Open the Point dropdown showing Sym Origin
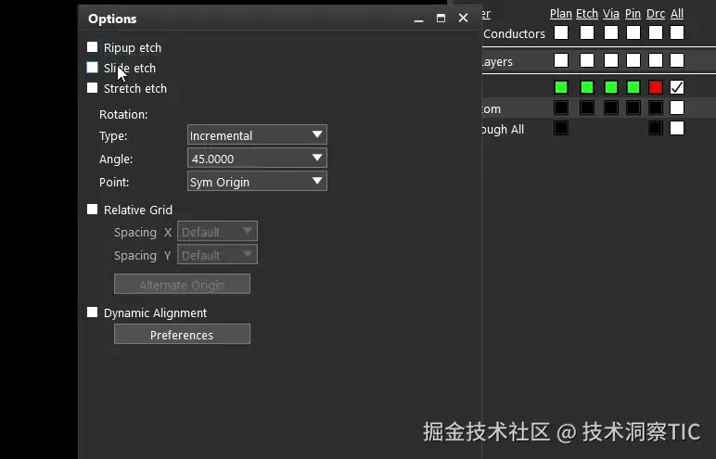 pyautogui.click(x=257, y=182)
